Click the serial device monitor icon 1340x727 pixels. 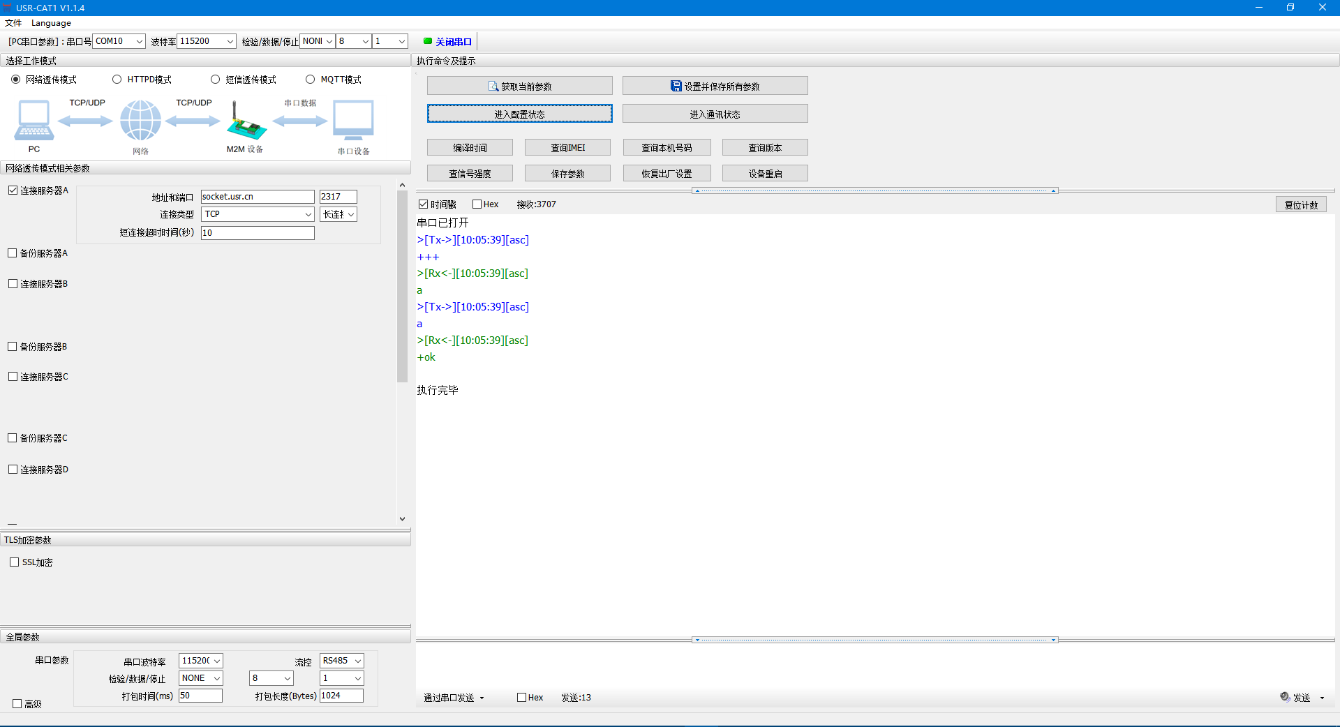click(x=353, y=120)
